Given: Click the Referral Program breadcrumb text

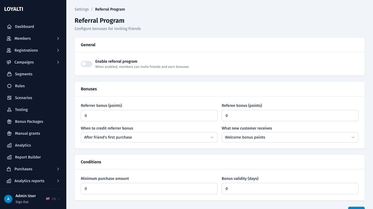Looking at the screenshot, I should click(x=110, y=9).
